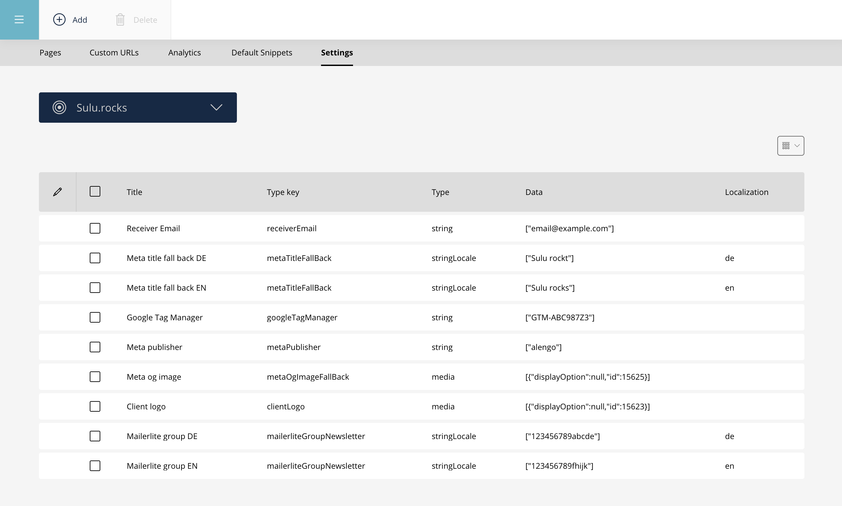842x506 pixels.
Task: Click the Localization column header
Action: tap(746, 192)
